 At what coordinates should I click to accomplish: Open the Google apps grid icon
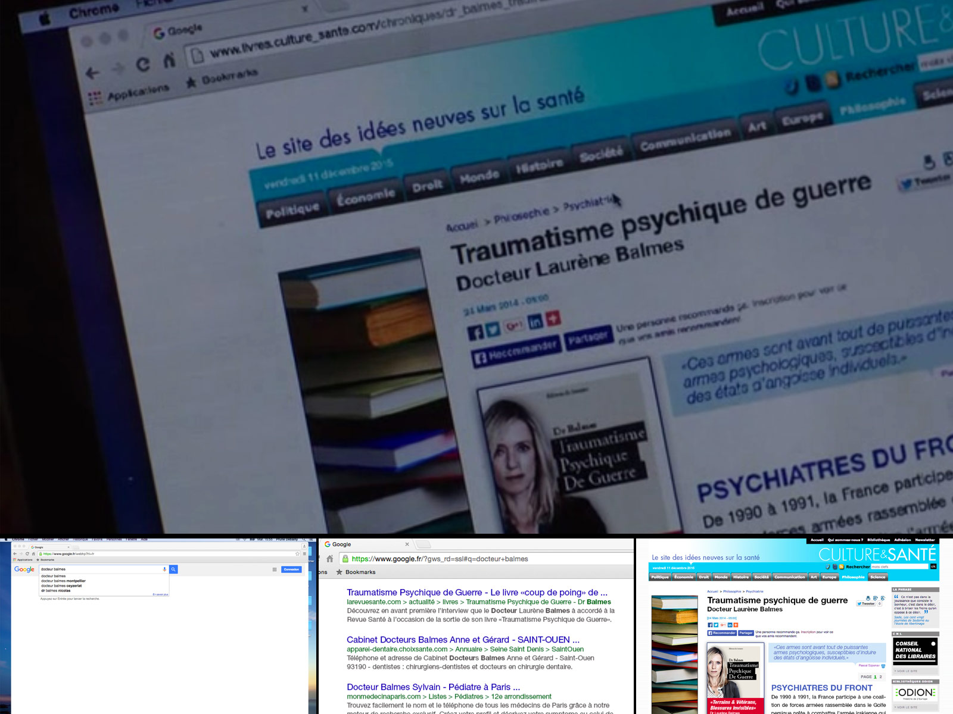tap(275, 569)
